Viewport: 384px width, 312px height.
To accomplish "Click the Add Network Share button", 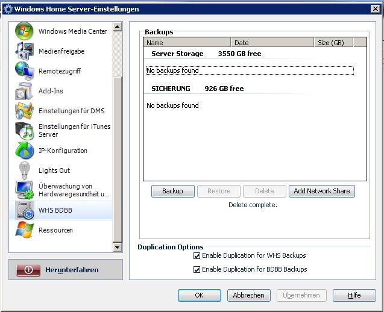I will click(x=321, y=191).
